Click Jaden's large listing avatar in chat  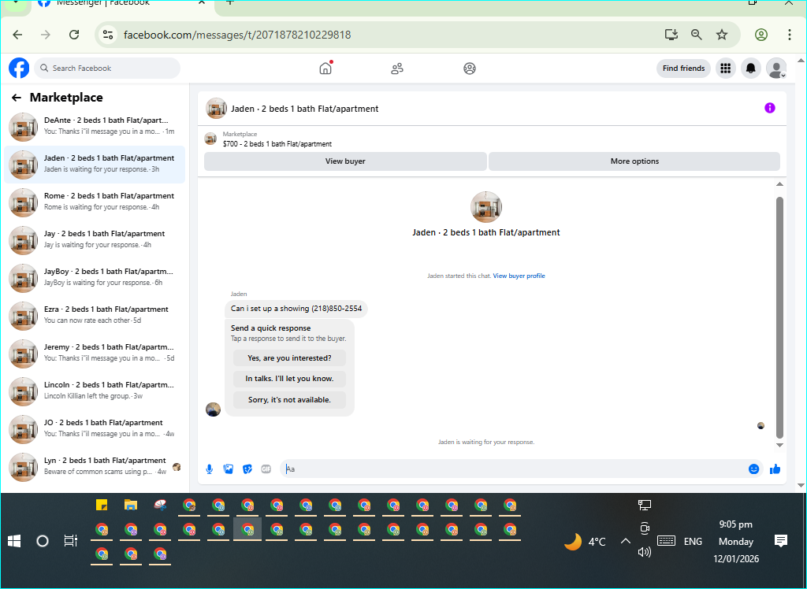tap(485, 207)
